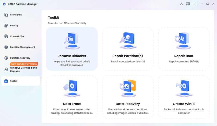Click the Toolkit page heading
Viewport: 217px width, 126px height.
pyautogui.click(x=54, y=18)
